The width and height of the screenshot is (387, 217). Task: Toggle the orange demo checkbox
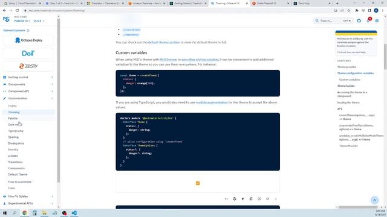pyautogui.click(x=198, y=183)
